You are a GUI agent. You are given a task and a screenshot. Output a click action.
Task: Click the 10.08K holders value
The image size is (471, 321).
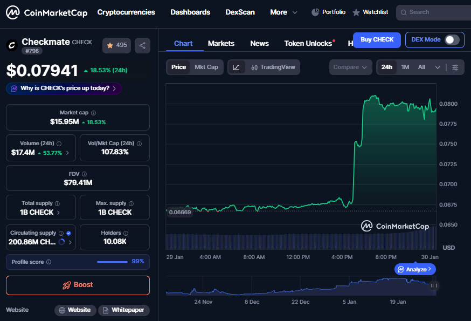point(115,242)
